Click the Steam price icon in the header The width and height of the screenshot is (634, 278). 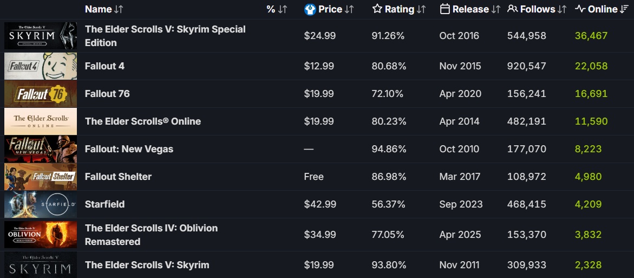310,9
